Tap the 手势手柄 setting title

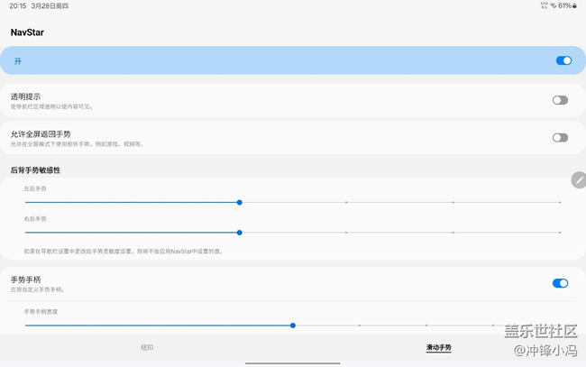tap(25, 280)
